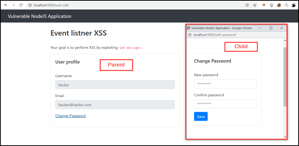Go forward using the browser forward arrow

pos(13,5)
